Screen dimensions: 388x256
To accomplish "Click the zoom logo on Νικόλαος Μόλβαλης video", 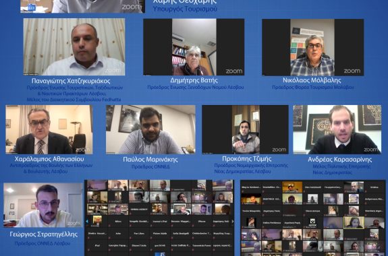I will (352, 71).
